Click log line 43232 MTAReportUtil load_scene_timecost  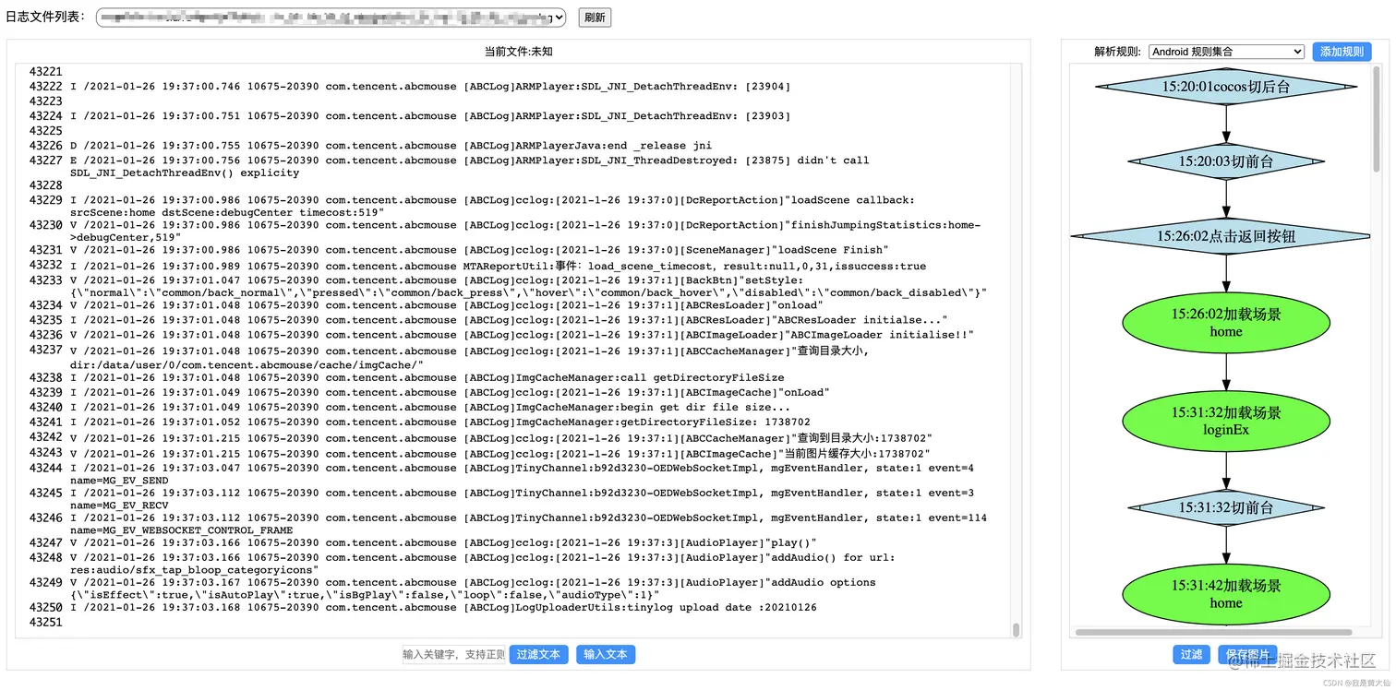(x=499, y=267)
